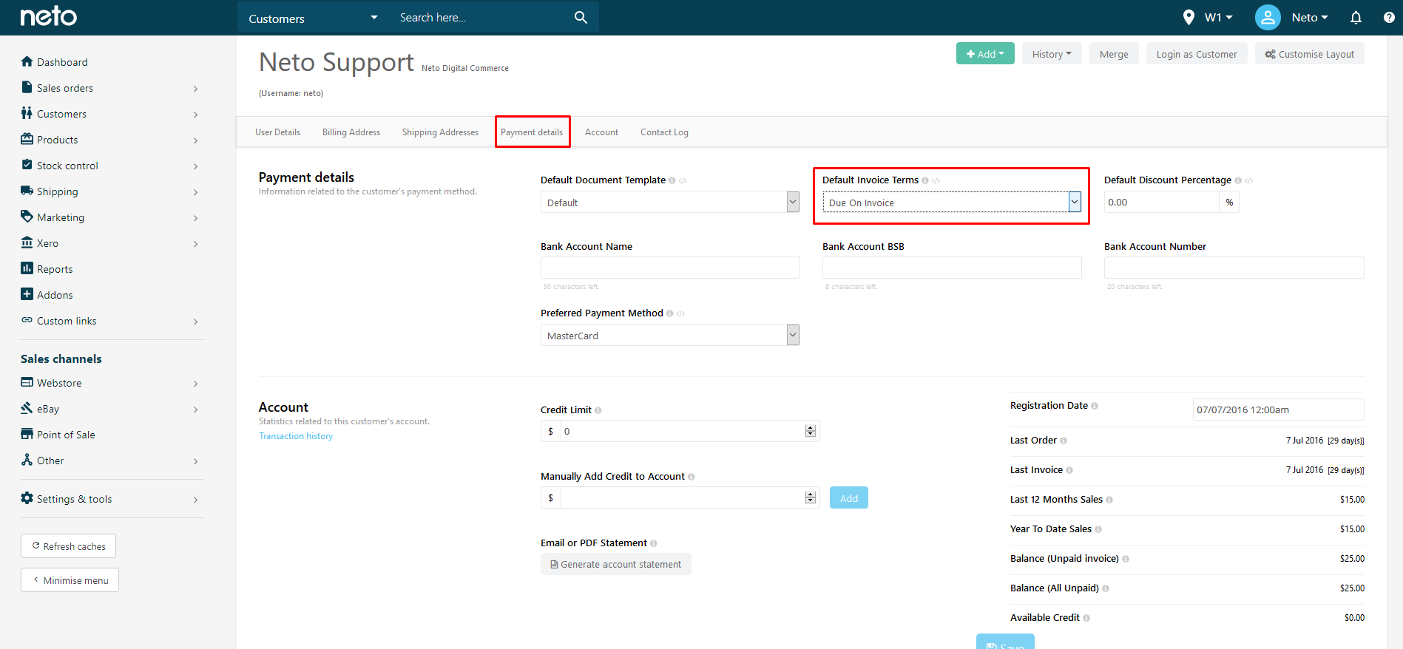
Task: Click the user avatar icon
Action: [1268, 17]
